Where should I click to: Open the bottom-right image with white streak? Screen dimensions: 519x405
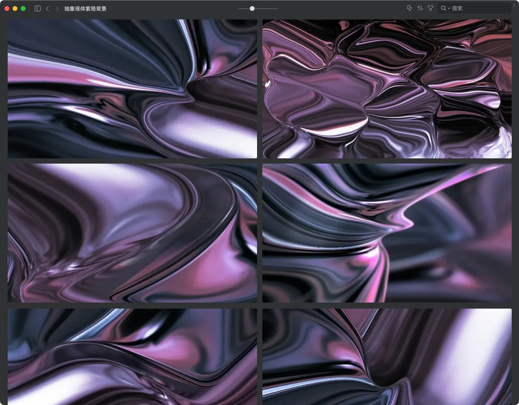(387, 356)
